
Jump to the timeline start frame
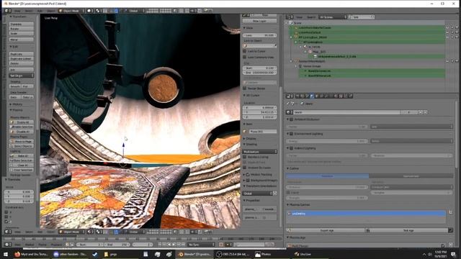click(160, 245)
